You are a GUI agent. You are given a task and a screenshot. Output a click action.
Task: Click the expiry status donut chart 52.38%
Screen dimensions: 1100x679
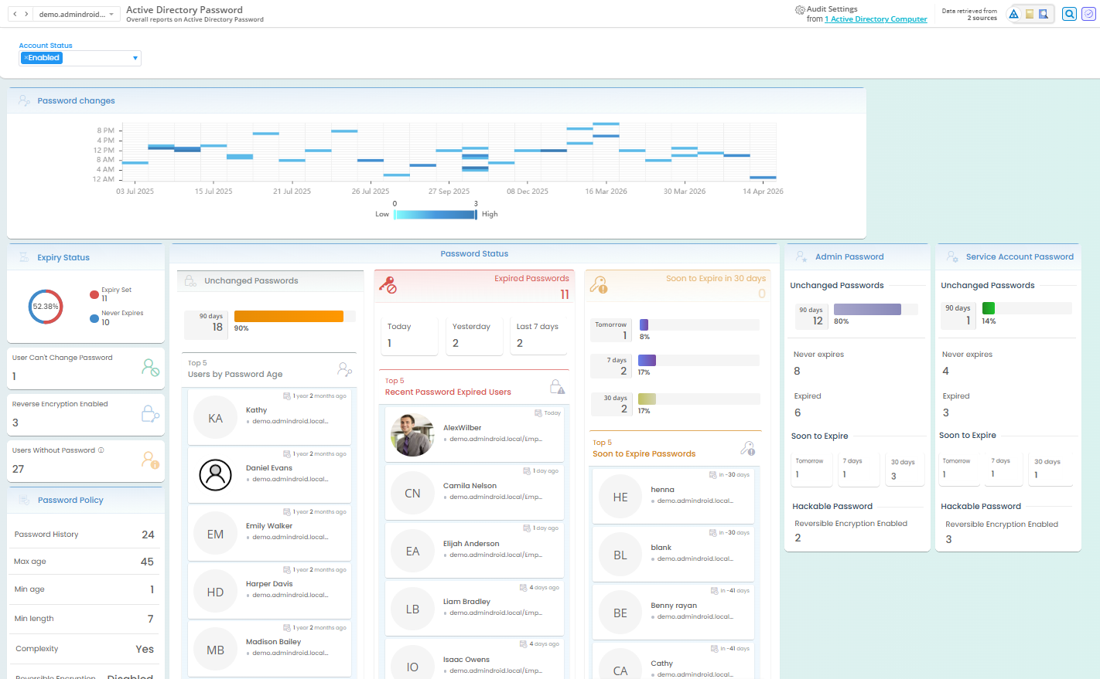pos(46,307)
